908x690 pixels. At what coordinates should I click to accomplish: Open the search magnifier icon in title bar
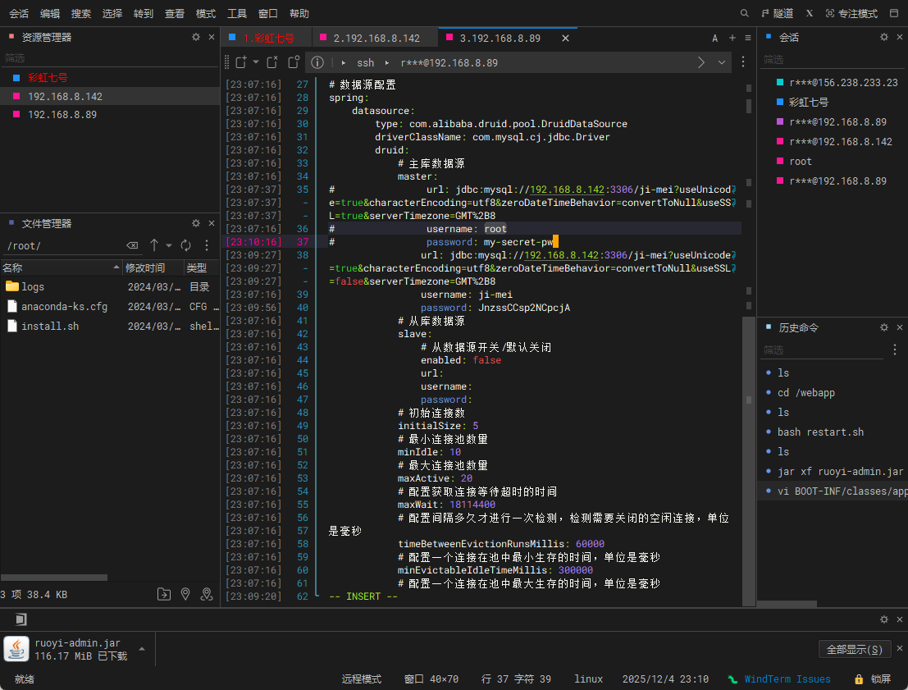744,13
